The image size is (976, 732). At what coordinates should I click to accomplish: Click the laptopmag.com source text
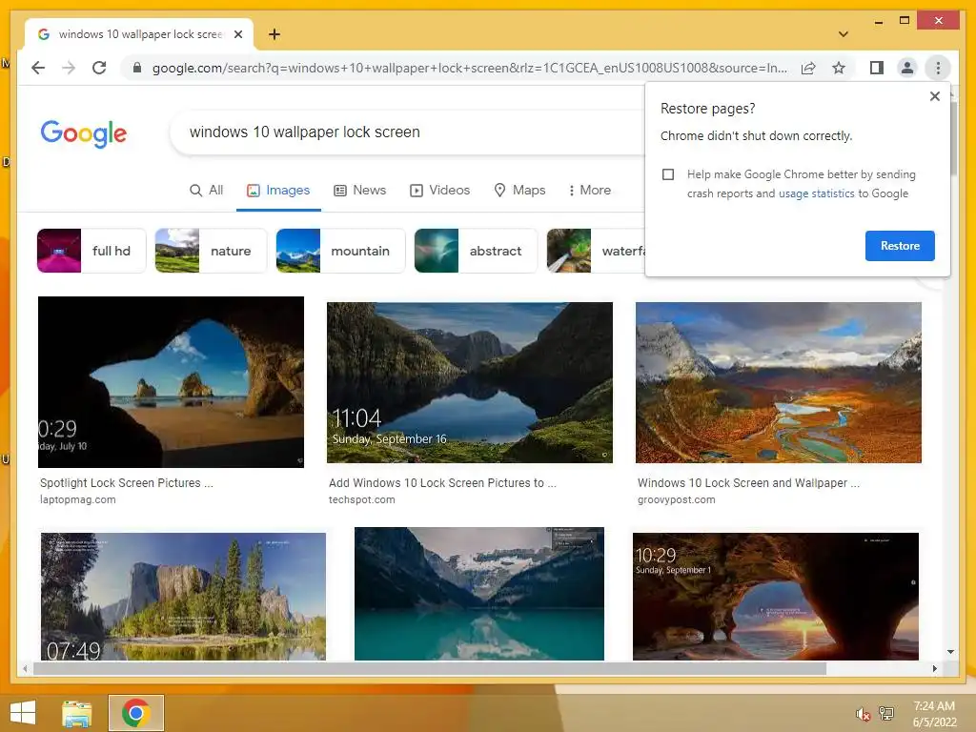78,499
